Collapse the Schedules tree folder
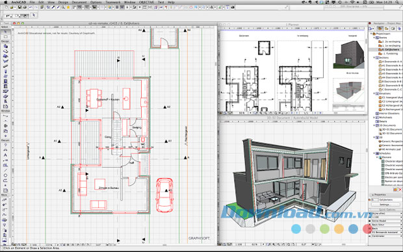This screenshot has height=252, width=403. pos(374,153)
